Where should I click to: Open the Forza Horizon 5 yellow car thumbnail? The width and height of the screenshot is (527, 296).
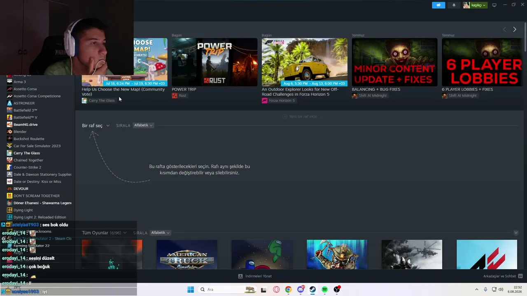point(305,62)
